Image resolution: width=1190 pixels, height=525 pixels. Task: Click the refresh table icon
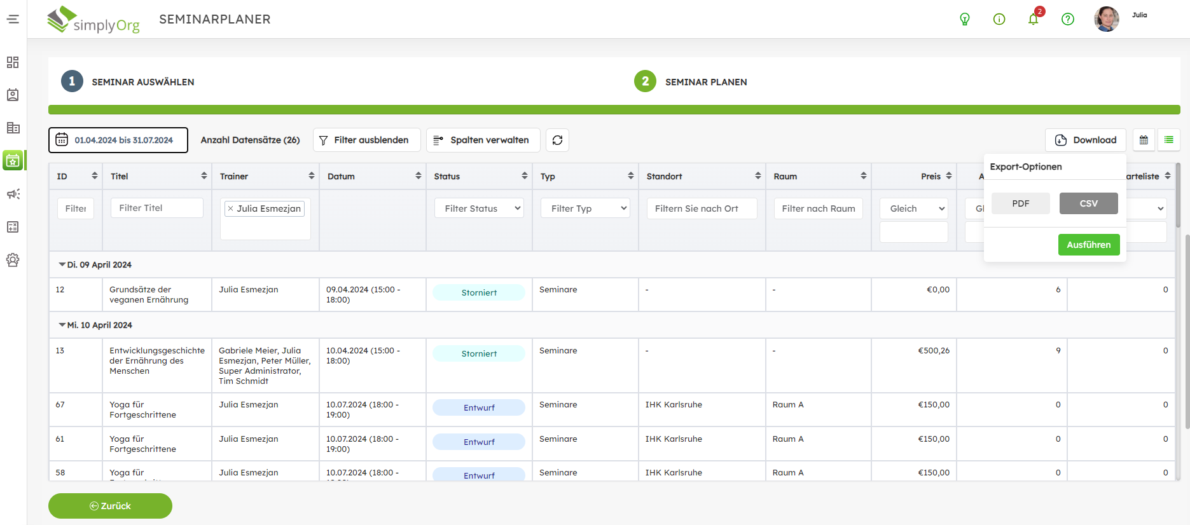557,140
